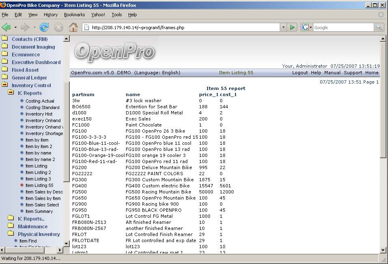Open the URL history dropdown arrow
This screenshot has width=388, height=264.
(283, 27)
